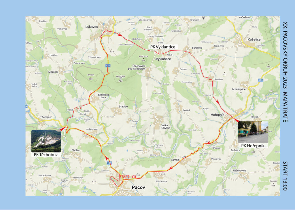Click the Týmova Ves label
Image resolution: width=295 pixels, height=210 pixels.
point(94,57)
